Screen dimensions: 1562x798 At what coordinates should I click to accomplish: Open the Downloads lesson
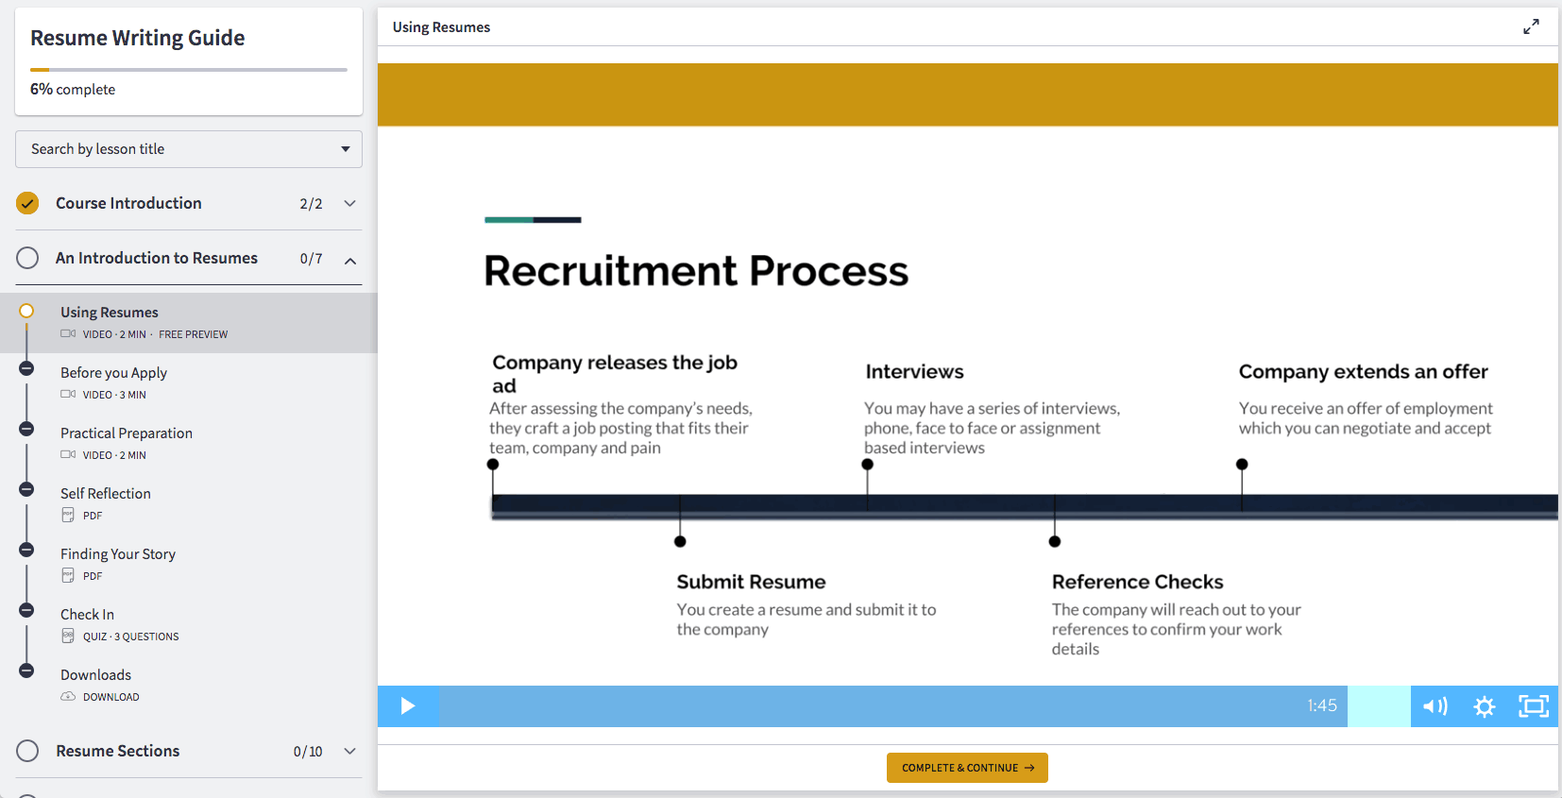189,685
